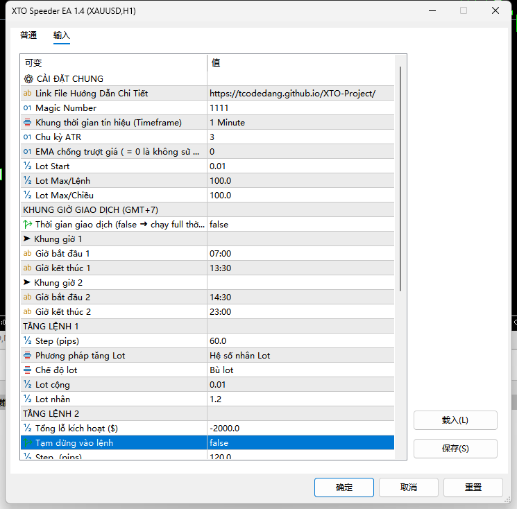Toggle the Thời gian giao dịch false value
This screenshot has height=509, width=517.
click(x=300, y=225)
